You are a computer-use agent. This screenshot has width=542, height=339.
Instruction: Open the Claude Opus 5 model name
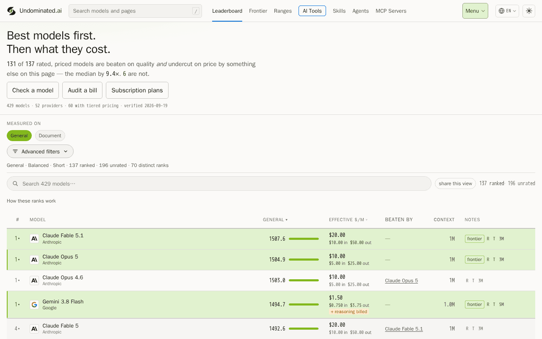pos(60,257)
